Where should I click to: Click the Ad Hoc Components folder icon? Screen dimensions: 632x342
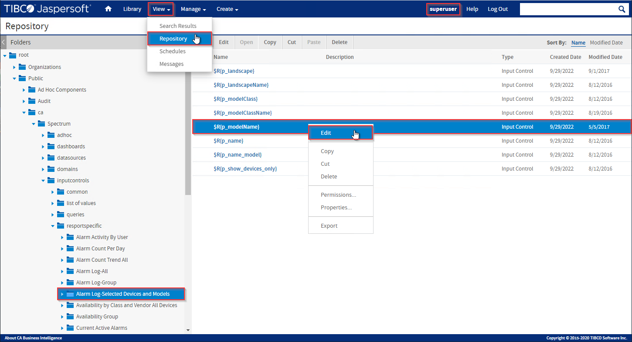coord(31,89)
